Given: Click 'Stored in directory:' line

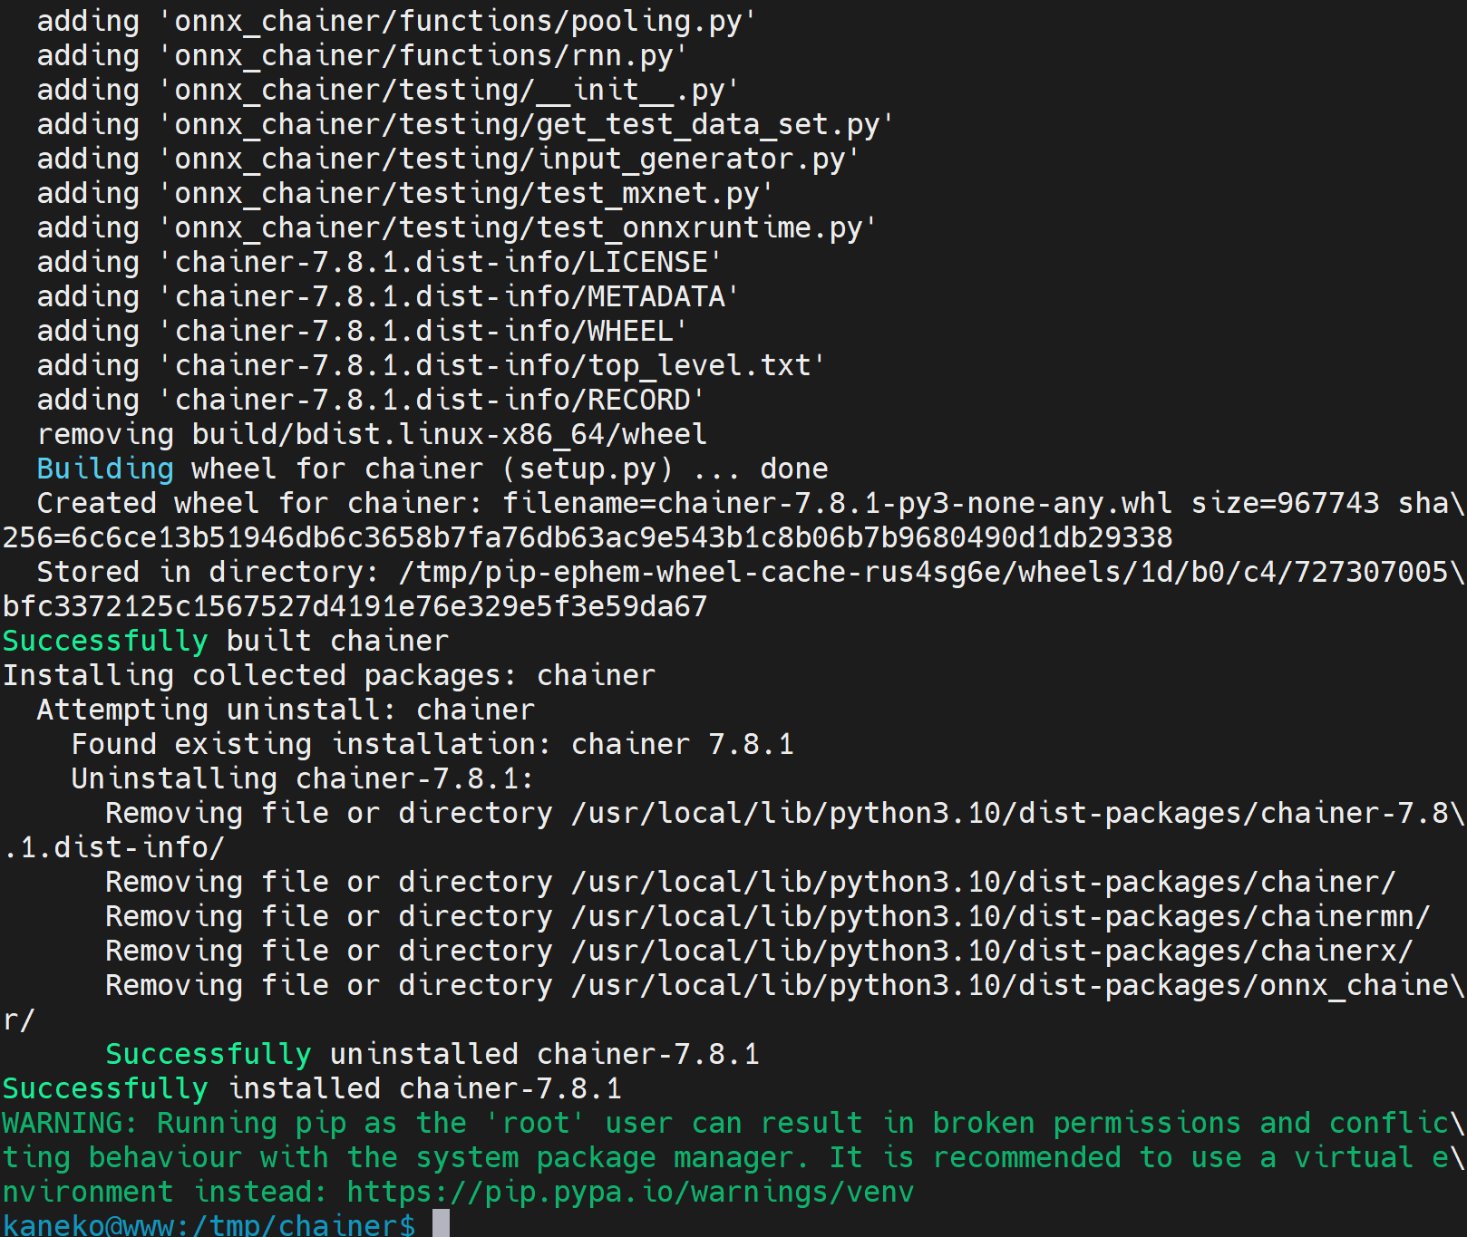Looking at the screenshot, I should click(751, 571).
